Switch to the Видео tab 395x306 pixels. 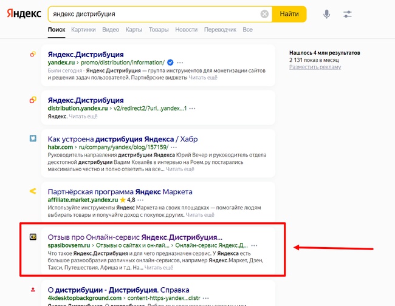(111, 30)
